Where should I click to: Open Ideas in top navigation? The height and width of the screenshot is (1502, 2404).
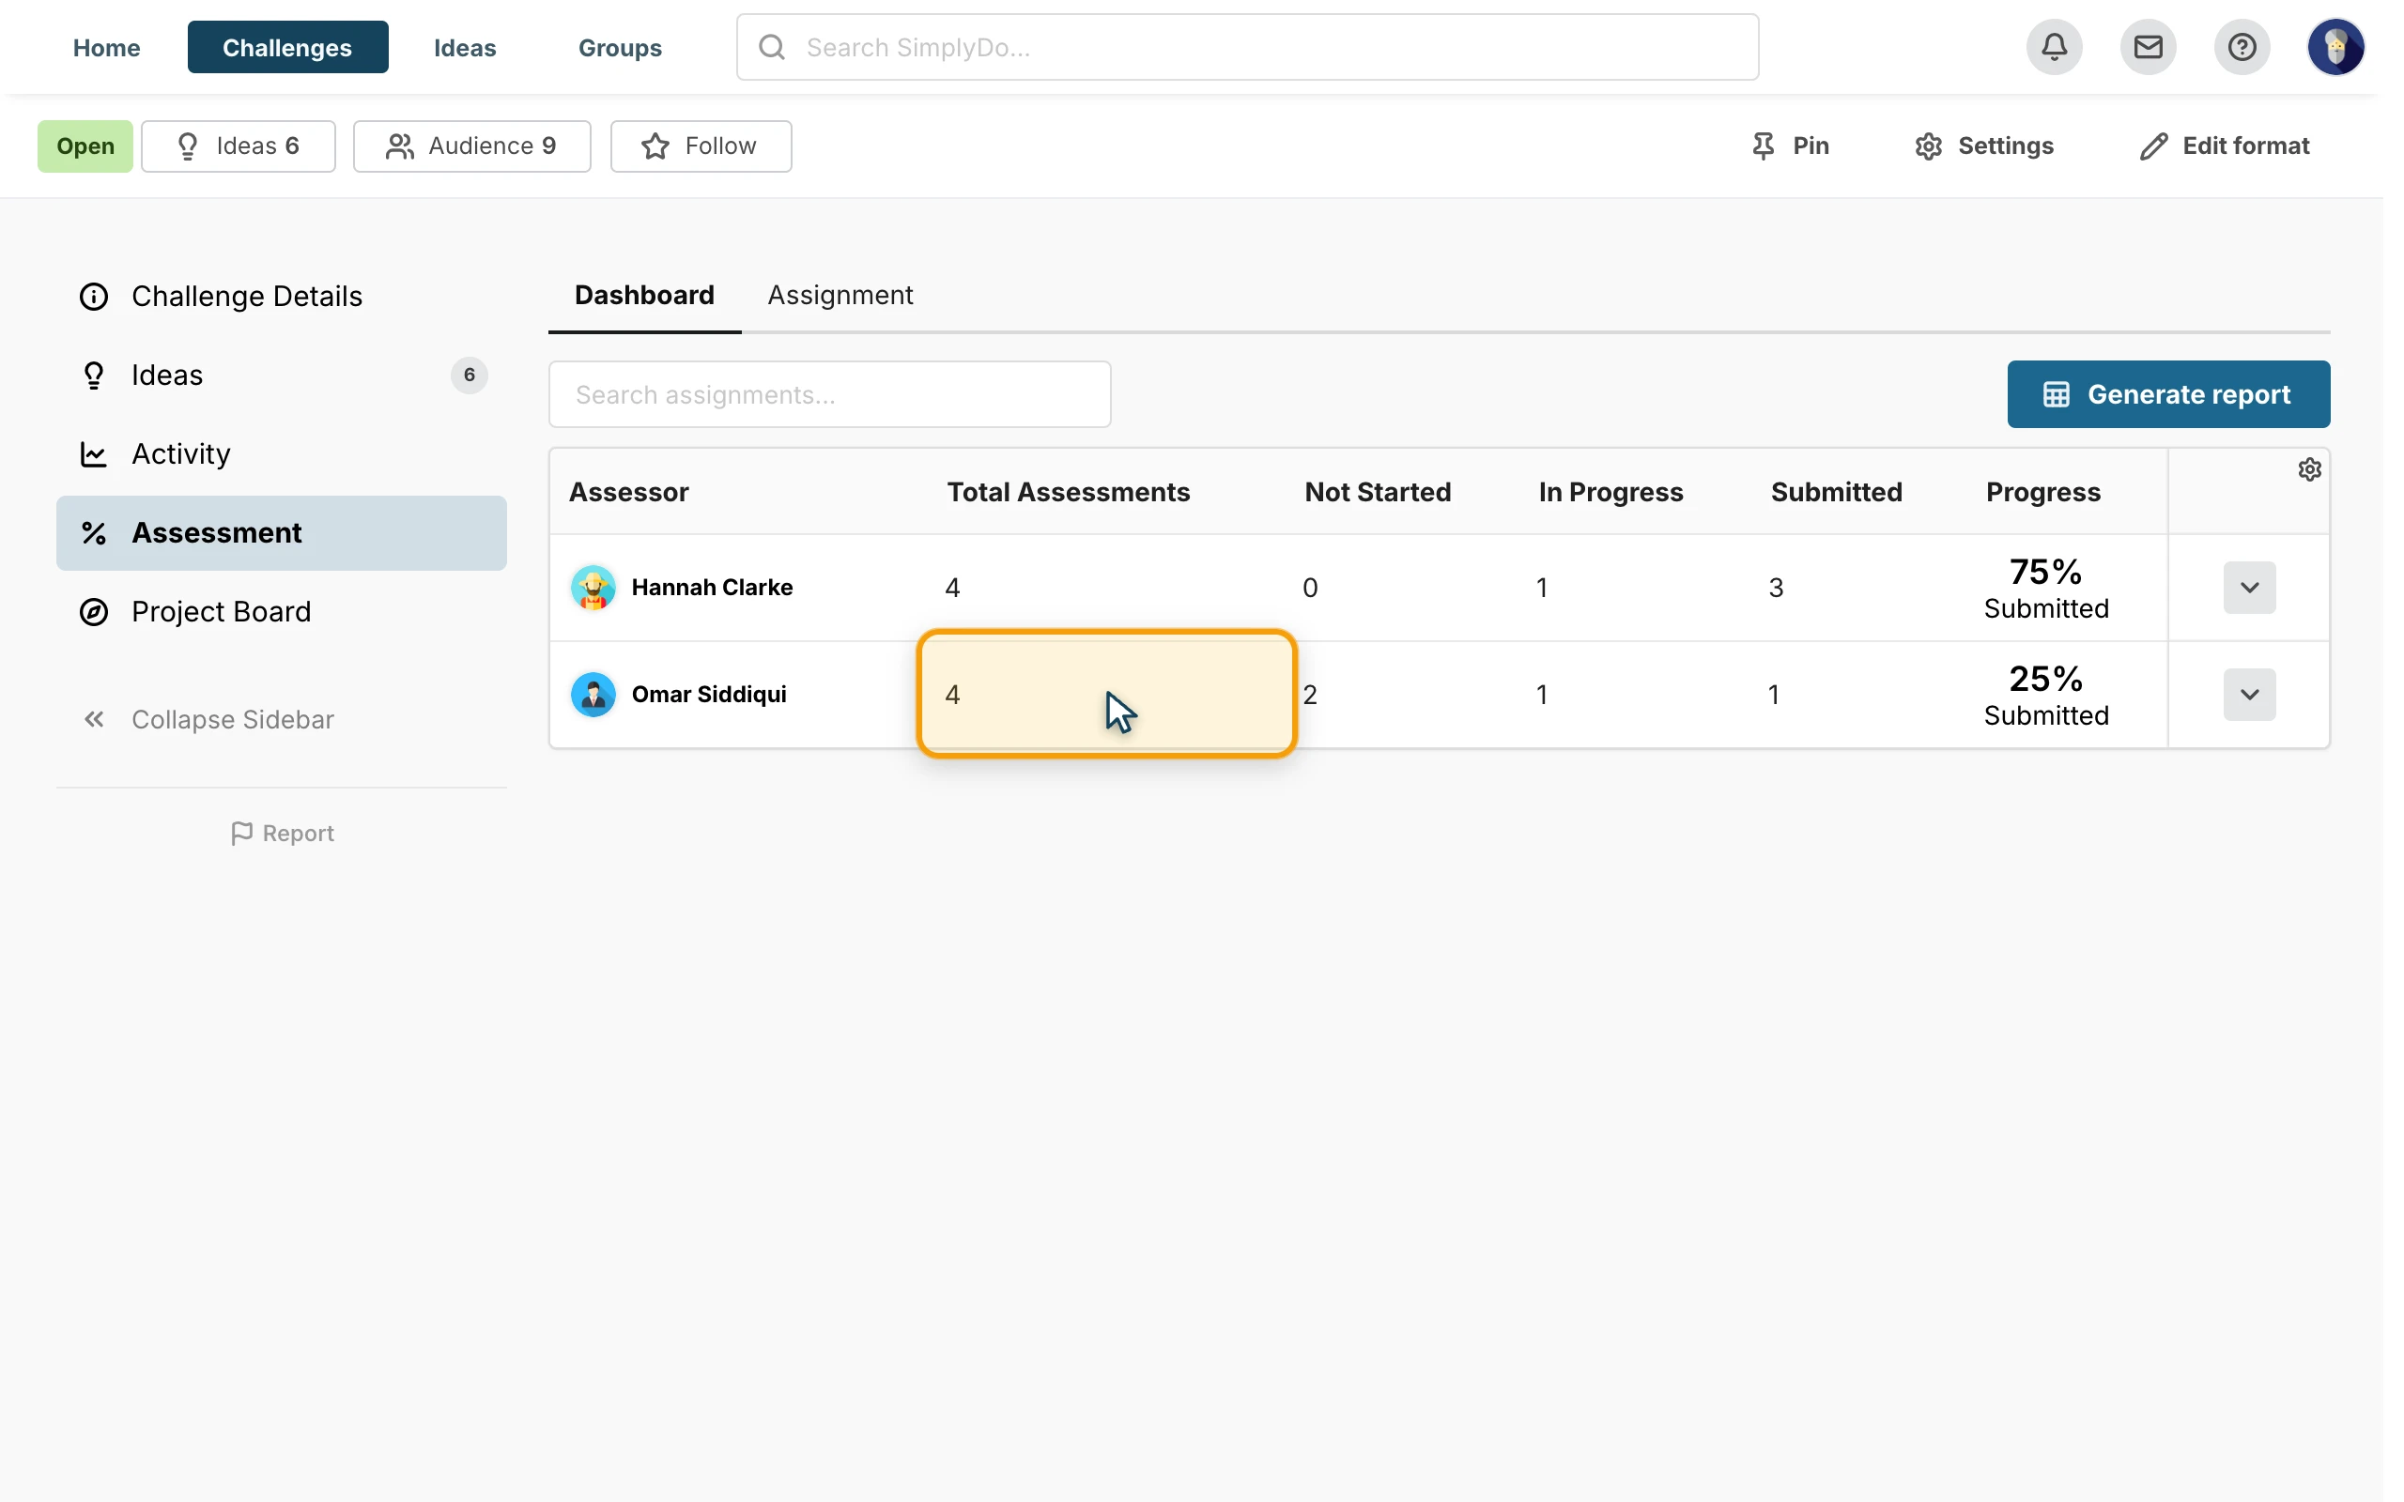465,48
